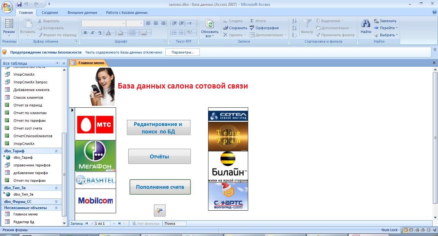Toggle bold Ж formatting

[x=85, y=32]
